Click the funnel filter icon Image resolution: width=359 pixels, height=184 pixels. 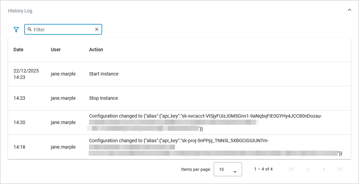coord(16,30)
